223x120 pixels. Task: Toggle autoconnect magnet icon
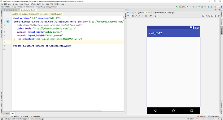(133, 16)
